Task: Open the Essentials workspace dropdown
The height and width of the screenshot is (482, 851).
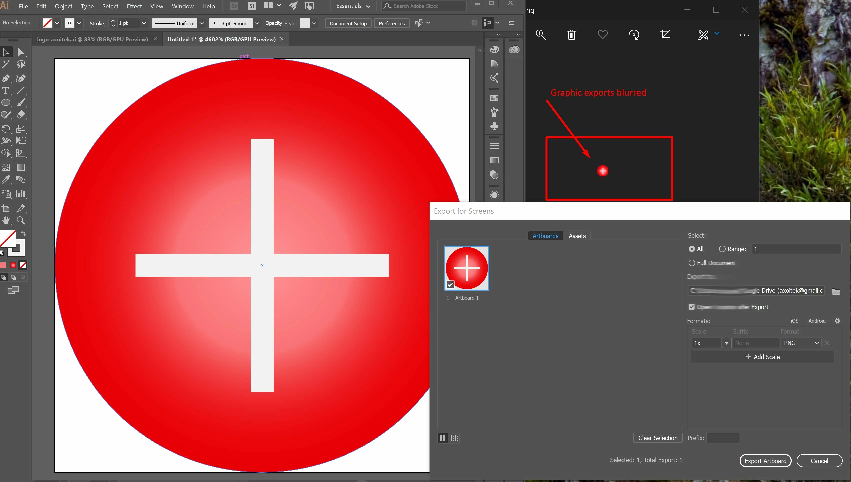Action: tap(353, 6)
